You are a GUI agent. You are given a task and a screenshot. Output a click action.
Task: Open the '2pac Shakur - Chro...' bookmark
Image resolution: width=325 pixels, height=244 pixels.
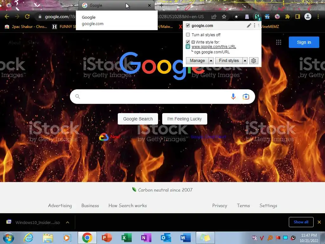click(x=26, y=27)
